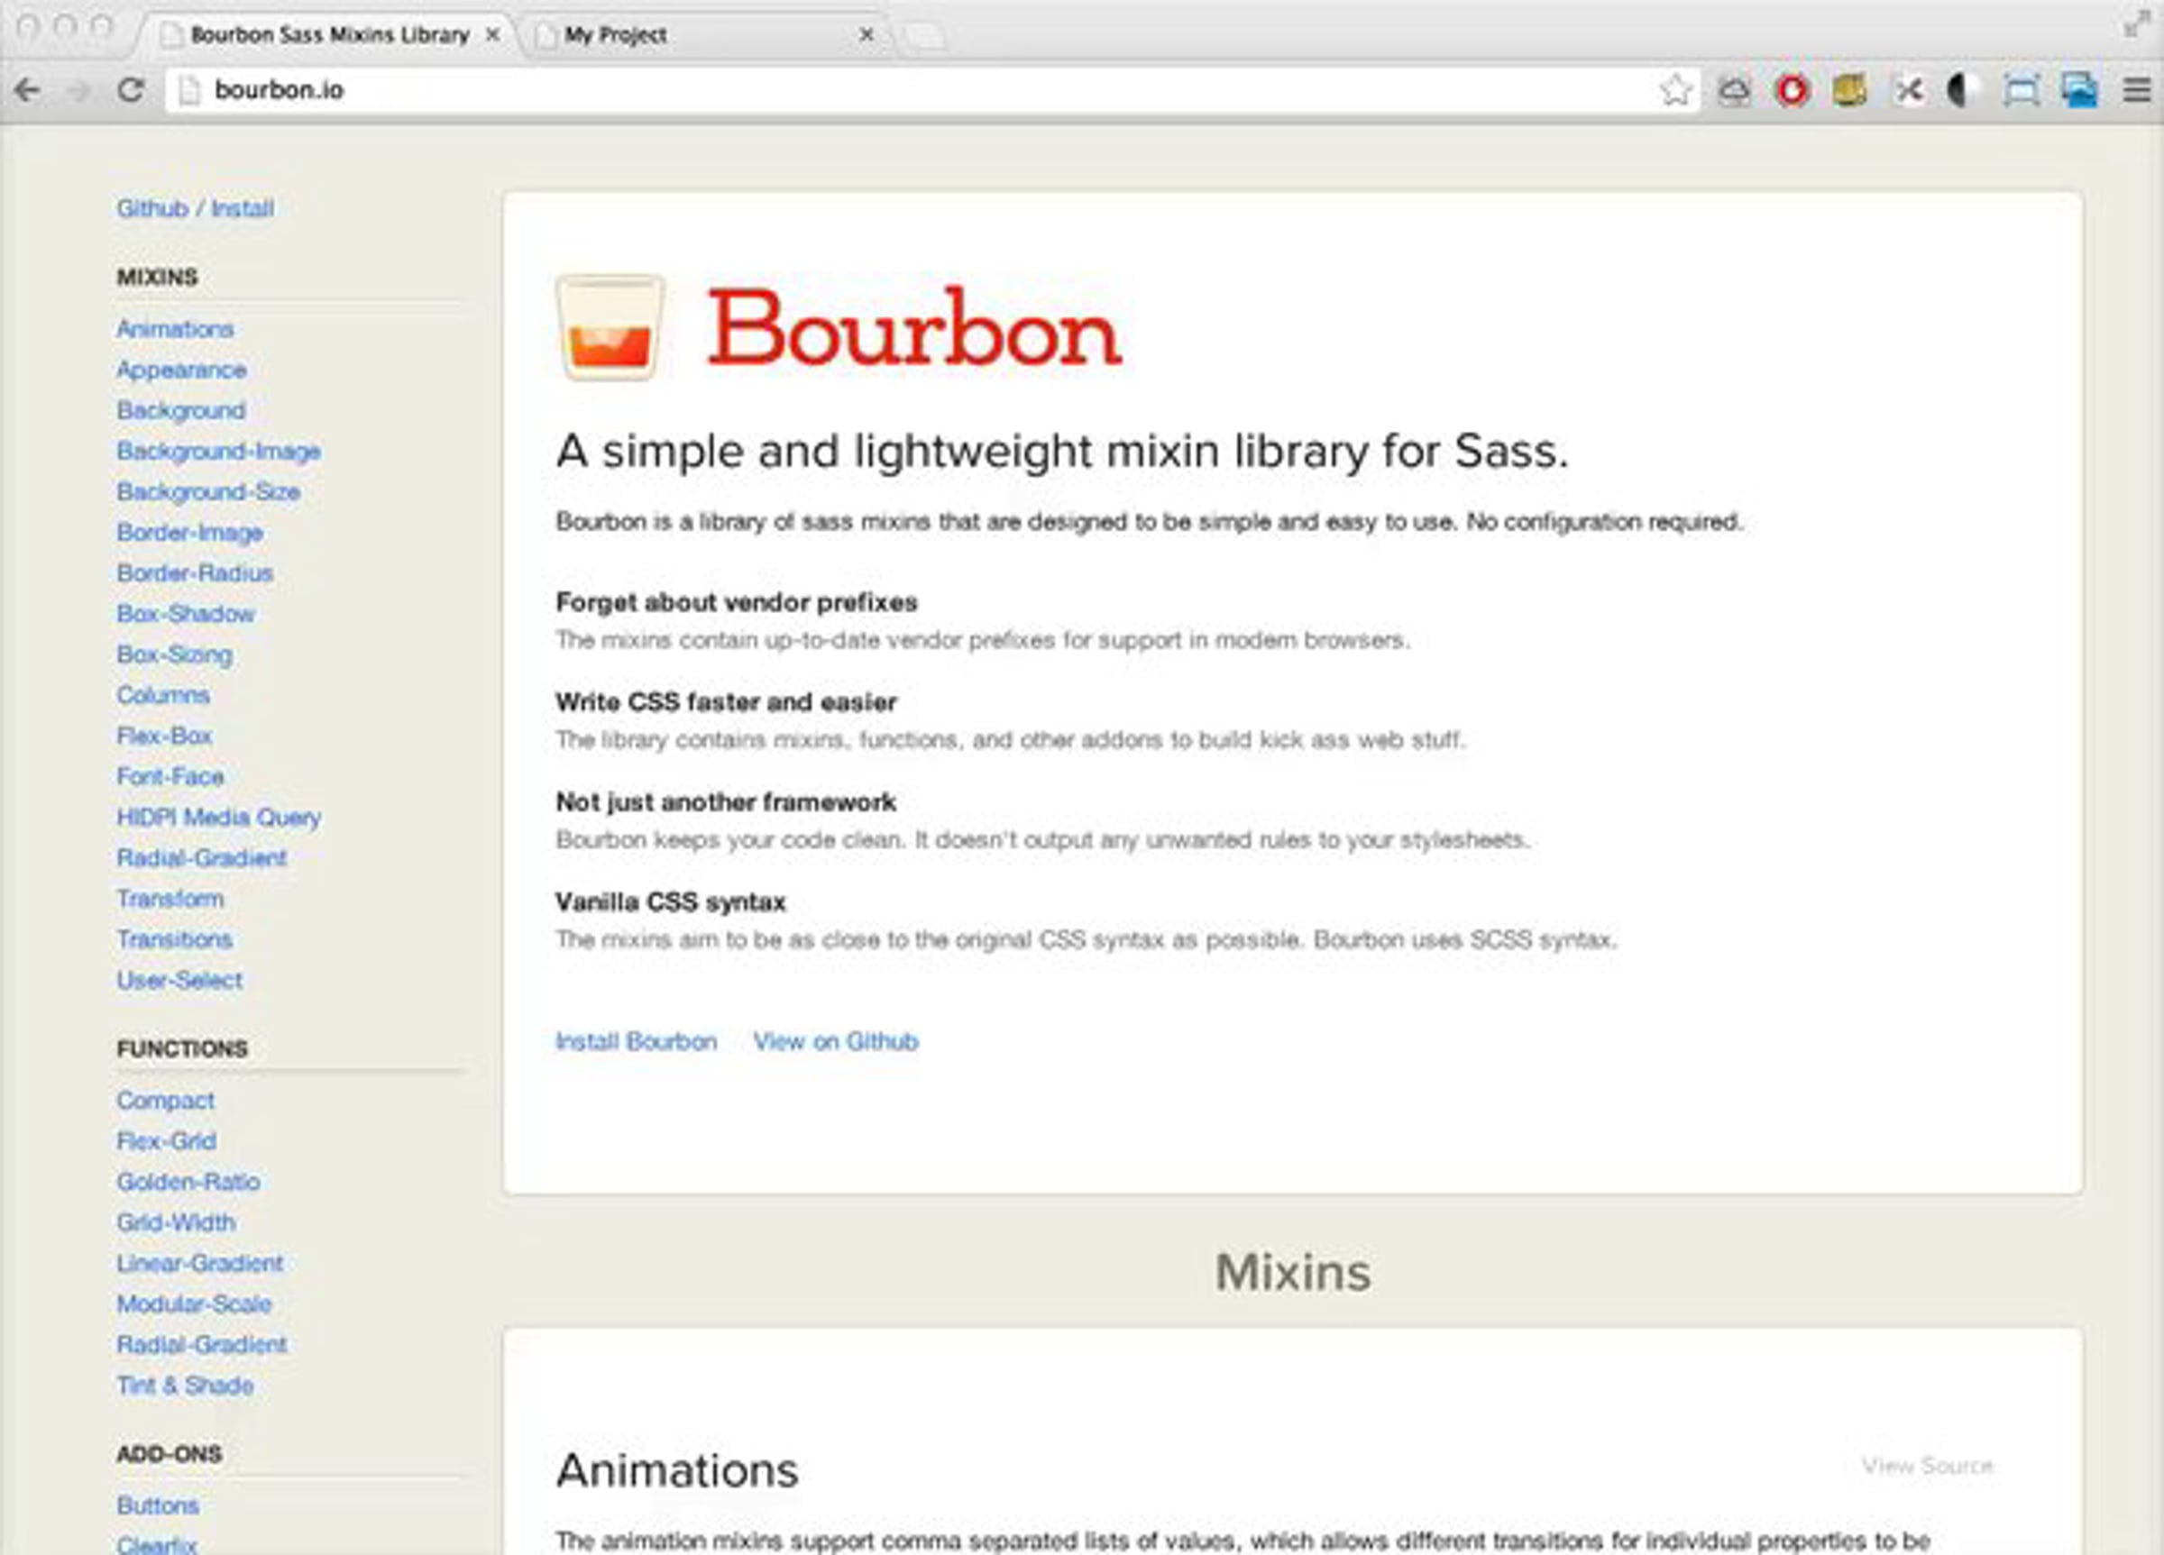Jump to the Background mixin link
2164x1555 pixels.
pos(181,410)
